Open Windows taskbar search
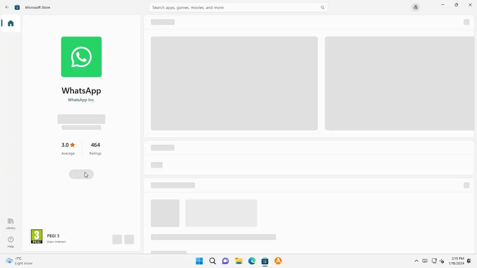Viewport: 477px width, 268px height. [213, 261]
